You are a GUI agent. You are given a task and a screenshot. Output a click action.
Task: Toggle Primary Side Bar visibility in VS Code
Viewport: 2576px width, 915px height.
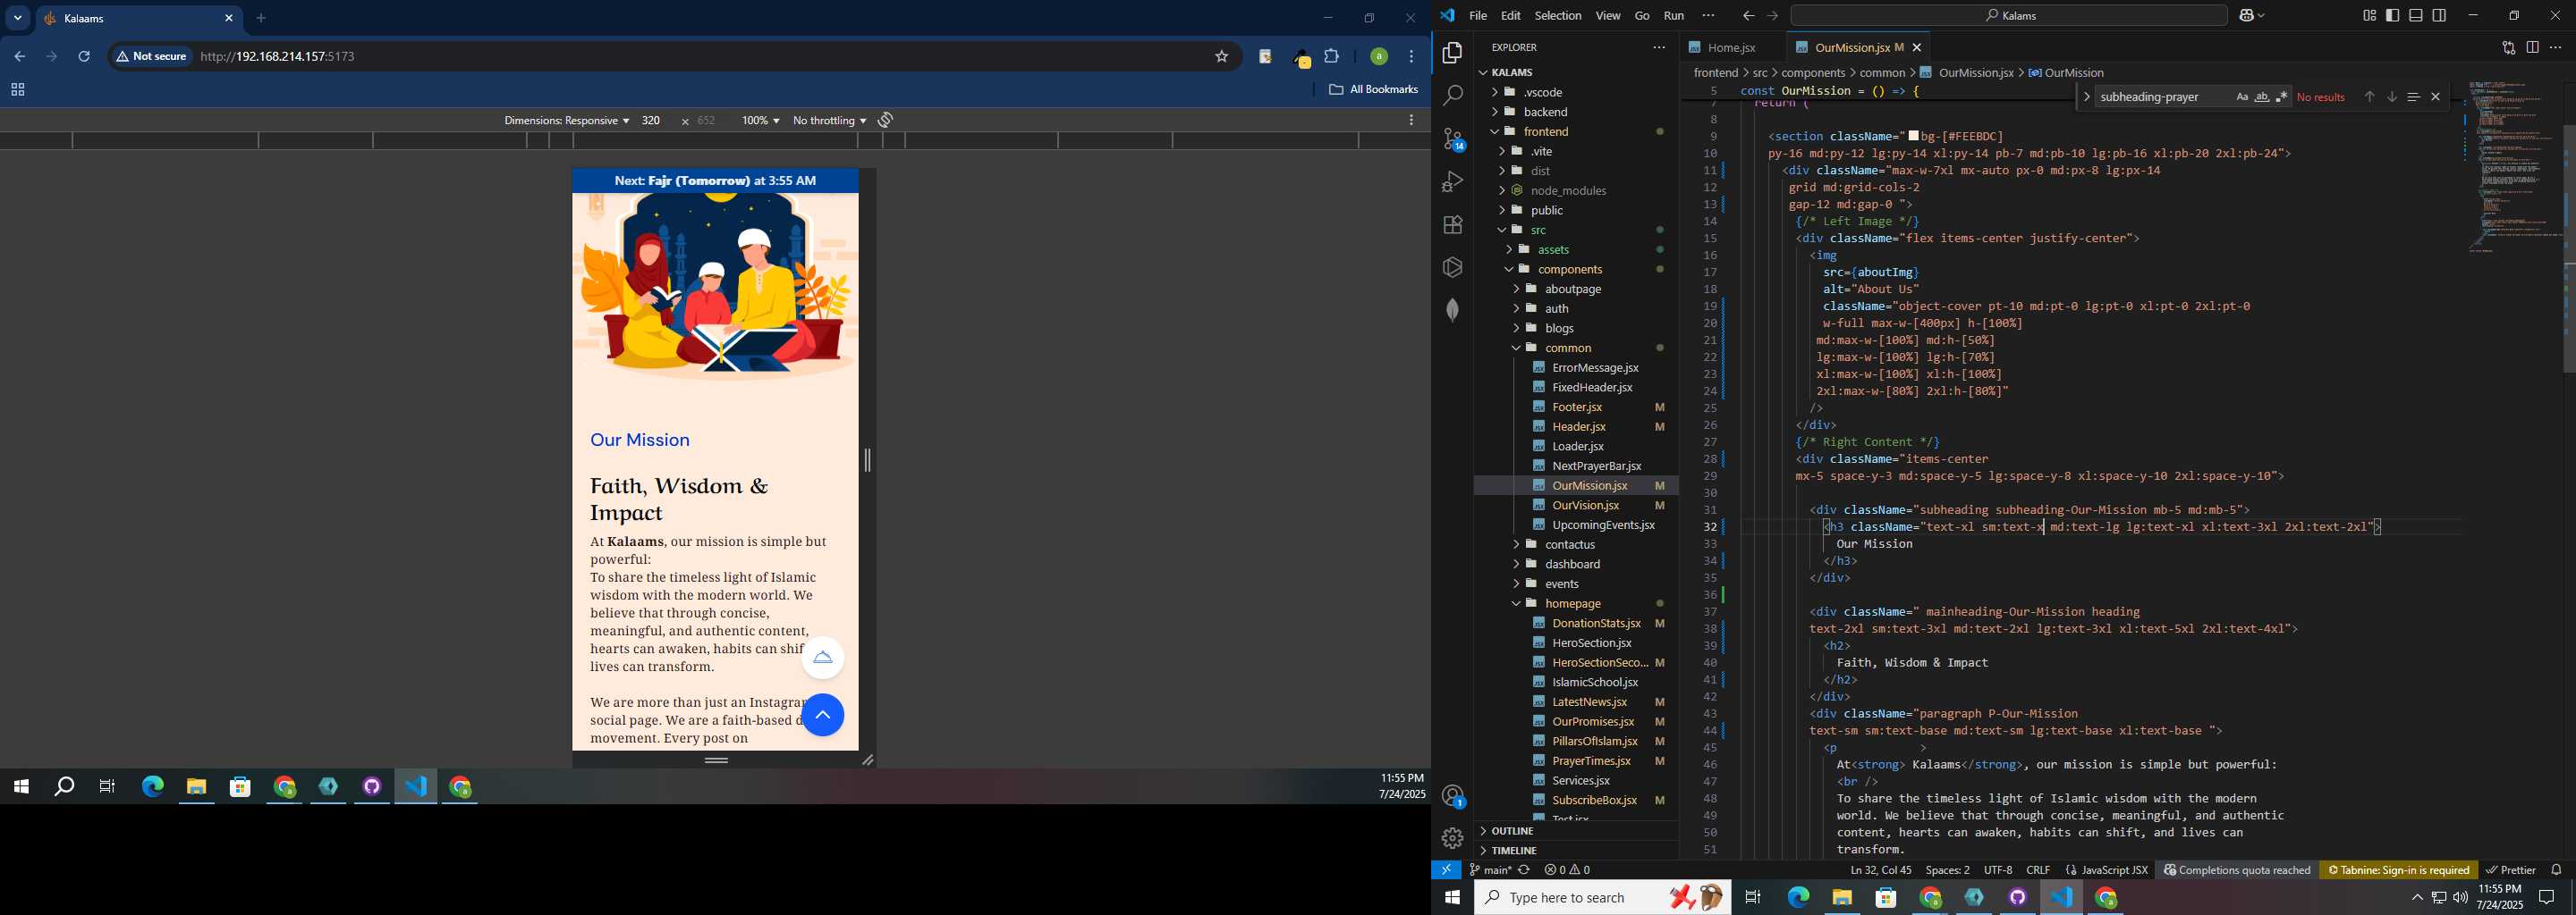click(2392, 16)
